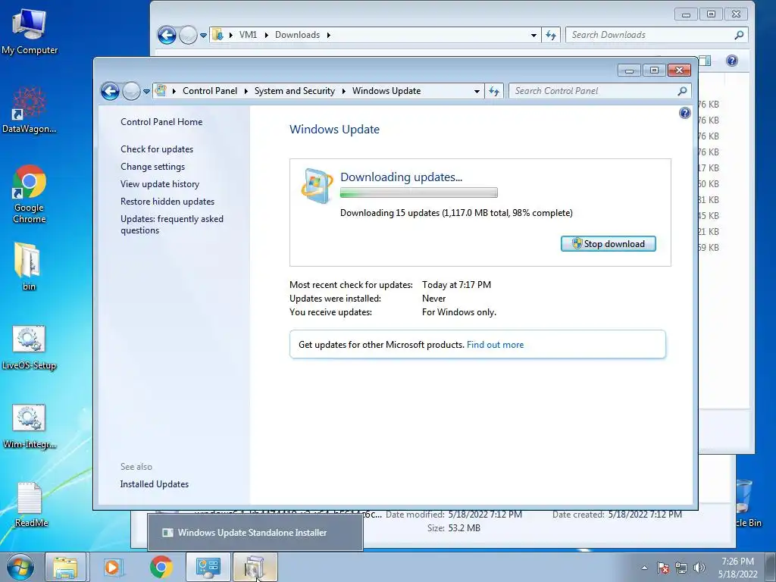Screen dimensions: 776x582
Task: Click Check for updates link
Action: tap(157, 149)
